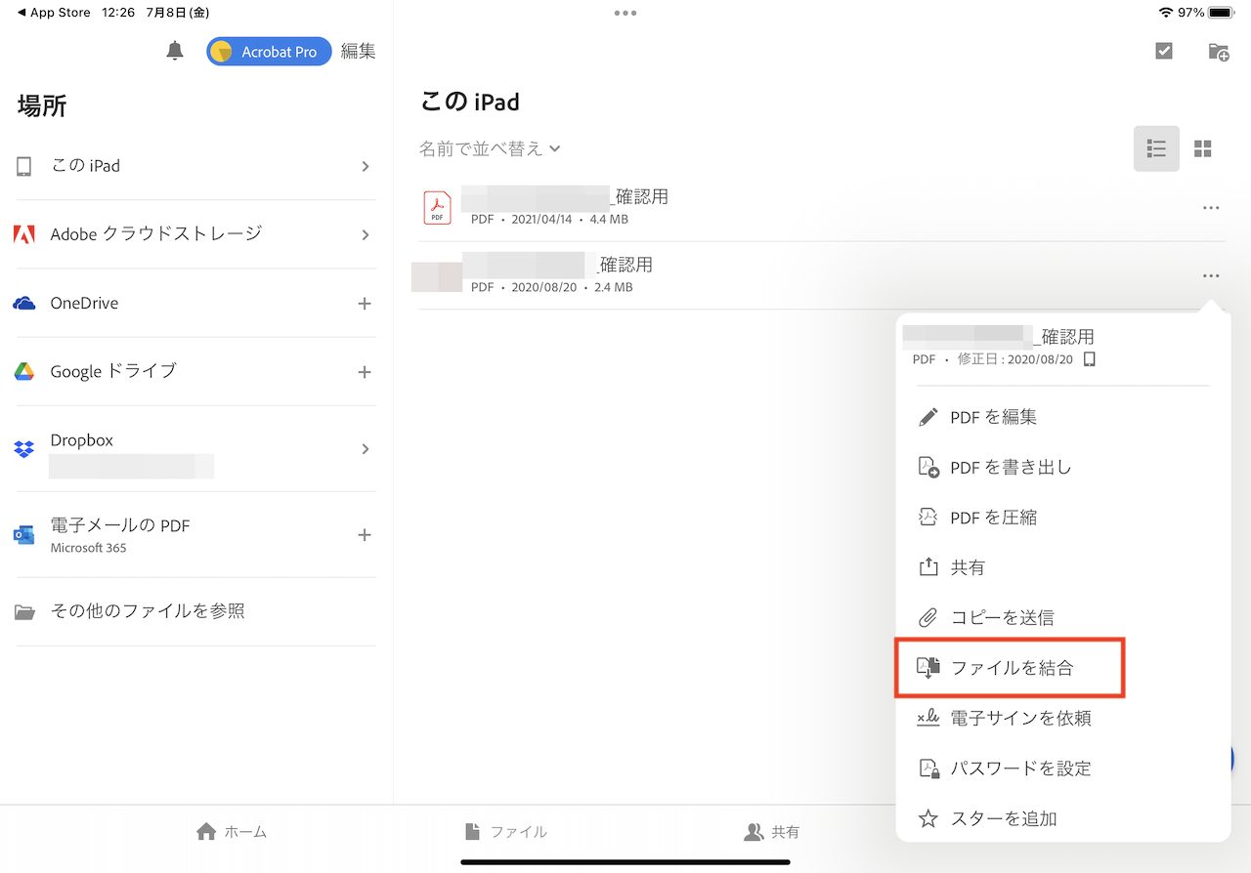Tap the Wi-Fi status icon
The width and height of the screenshot is (1251, 873).
pyautogui.click(x=1165, y=13)
